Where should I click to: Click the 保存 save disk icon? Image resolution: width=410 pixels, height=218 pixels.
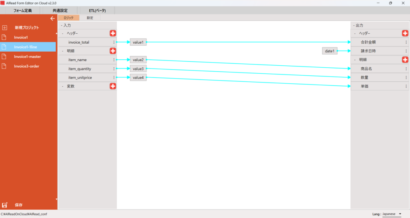[5, 205]
